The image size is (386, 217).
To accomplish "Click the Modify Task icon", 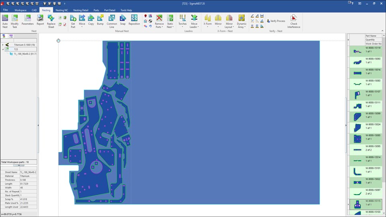I will [x=15, y=20].
